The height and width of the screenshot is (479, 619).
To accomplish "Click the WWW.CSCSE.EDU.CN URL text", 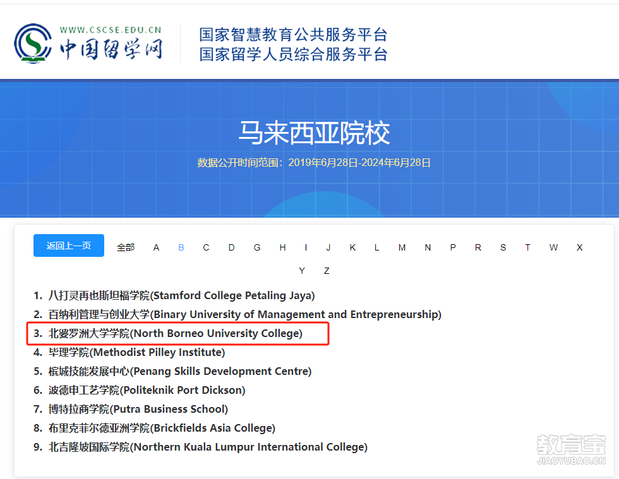I will pyautogui.click(x=111, y=30).
